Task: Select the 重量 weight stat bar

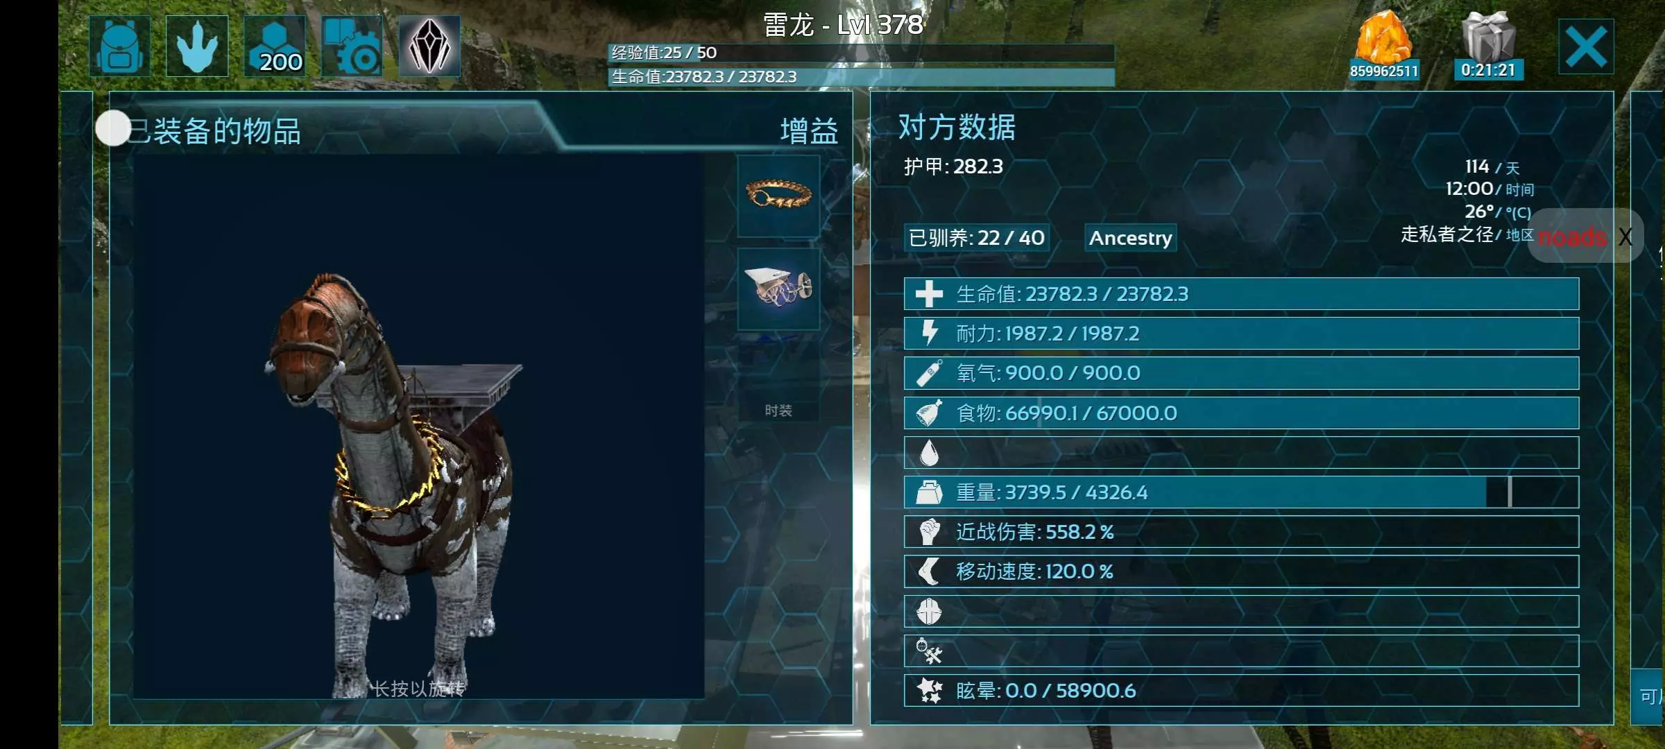Action: click(x=1241, y=492)
